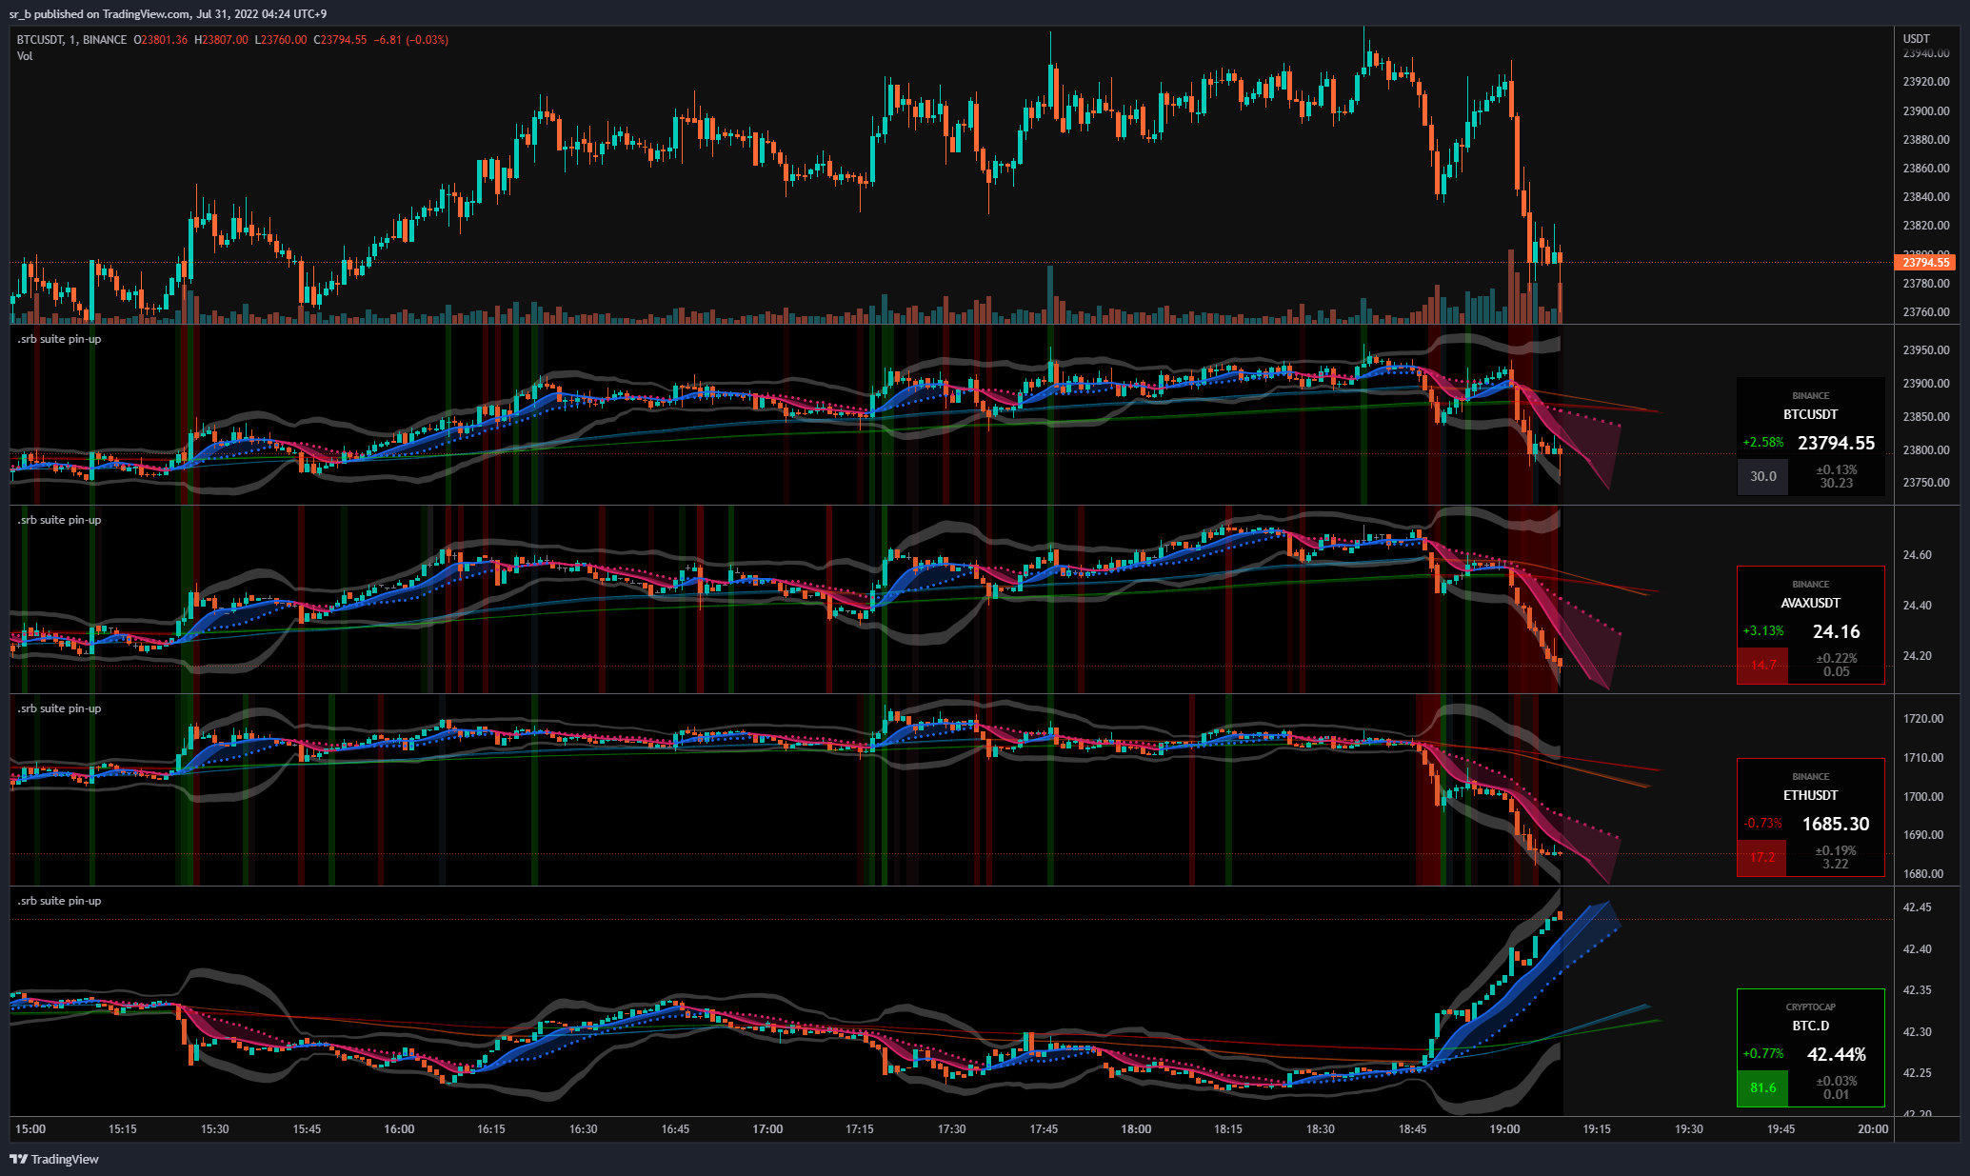Click the ±0.22% value in the AVAXUSDT panel
Screen dimensions: 1970x1176
click(x=1837, y=658)
